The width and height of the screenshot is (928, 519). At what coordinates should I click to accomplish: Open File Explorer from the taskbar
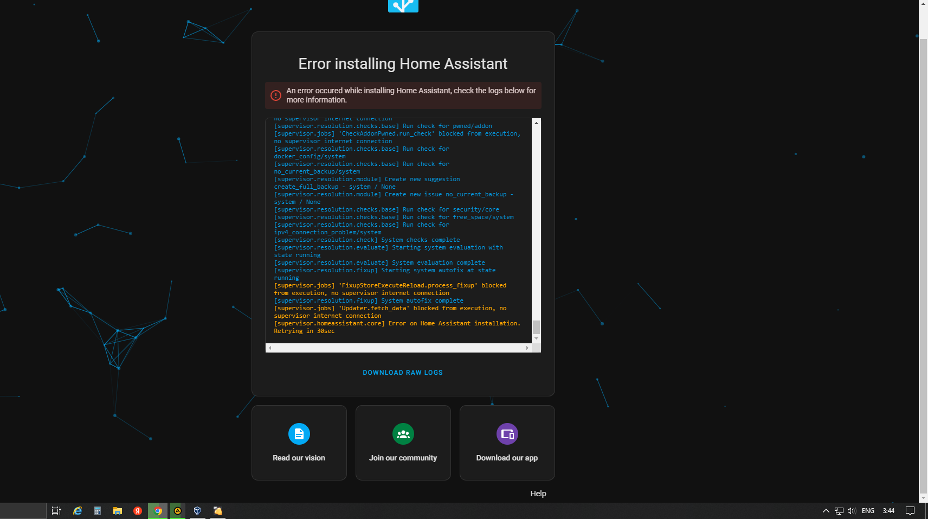[118, 510]
